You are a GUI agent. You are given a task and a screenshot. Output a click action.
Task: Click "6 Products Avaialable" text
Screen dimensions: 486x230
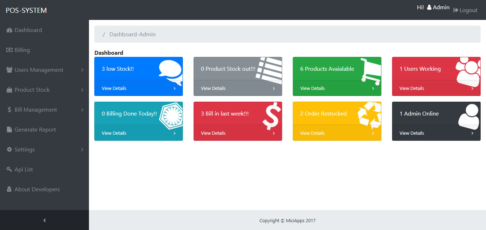327,69
